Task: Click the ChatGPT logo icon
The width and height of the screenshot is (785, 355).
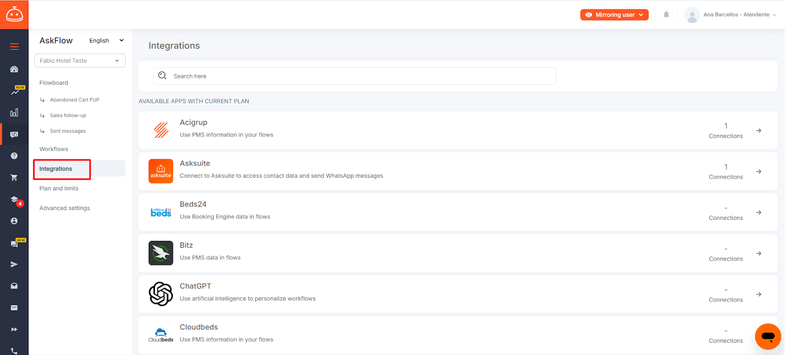Action: pyautogui.click(x=161, y=294)
